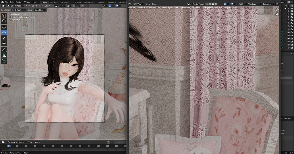Open viewport object visibility filter dropdown
The width and height of the screenshot is (294, 154).
105,6
